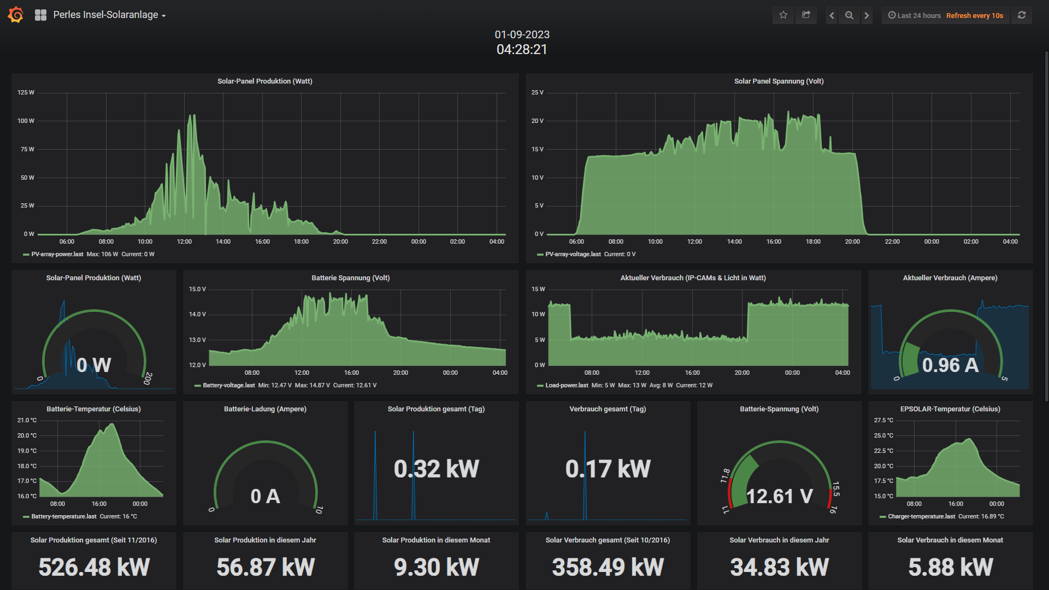This screenshot has height=590, width=1049.
Task: Click Load-power.last legend color swatch
Action: [540, 386]
